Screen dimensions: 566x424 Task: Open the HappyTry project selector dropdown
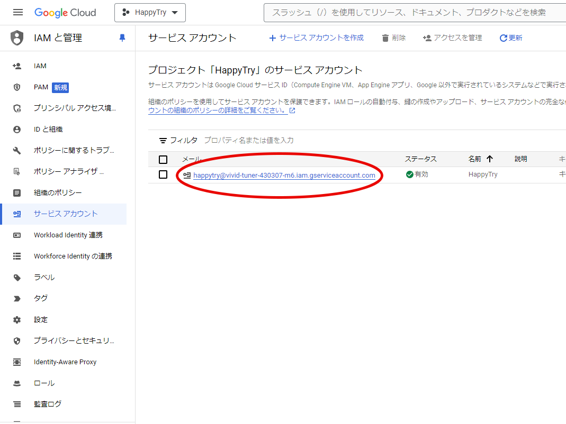(x=150, y=13)
